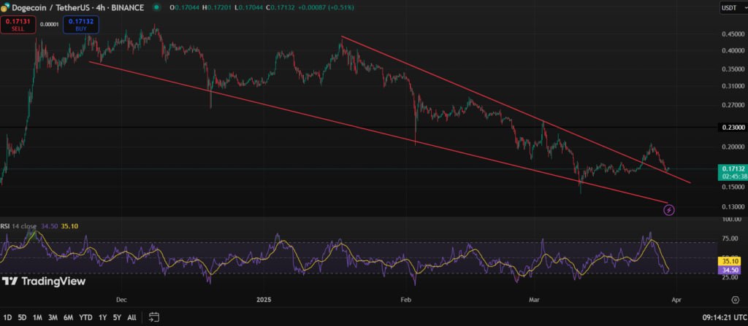
Task: Open the USDT currency dropdown
Action: click(732, 7)
